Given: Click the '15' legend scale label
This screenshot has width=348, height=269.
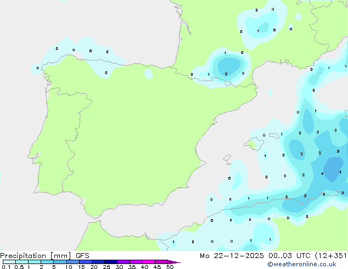Looking at the screenshot, I should pos(81,267).
